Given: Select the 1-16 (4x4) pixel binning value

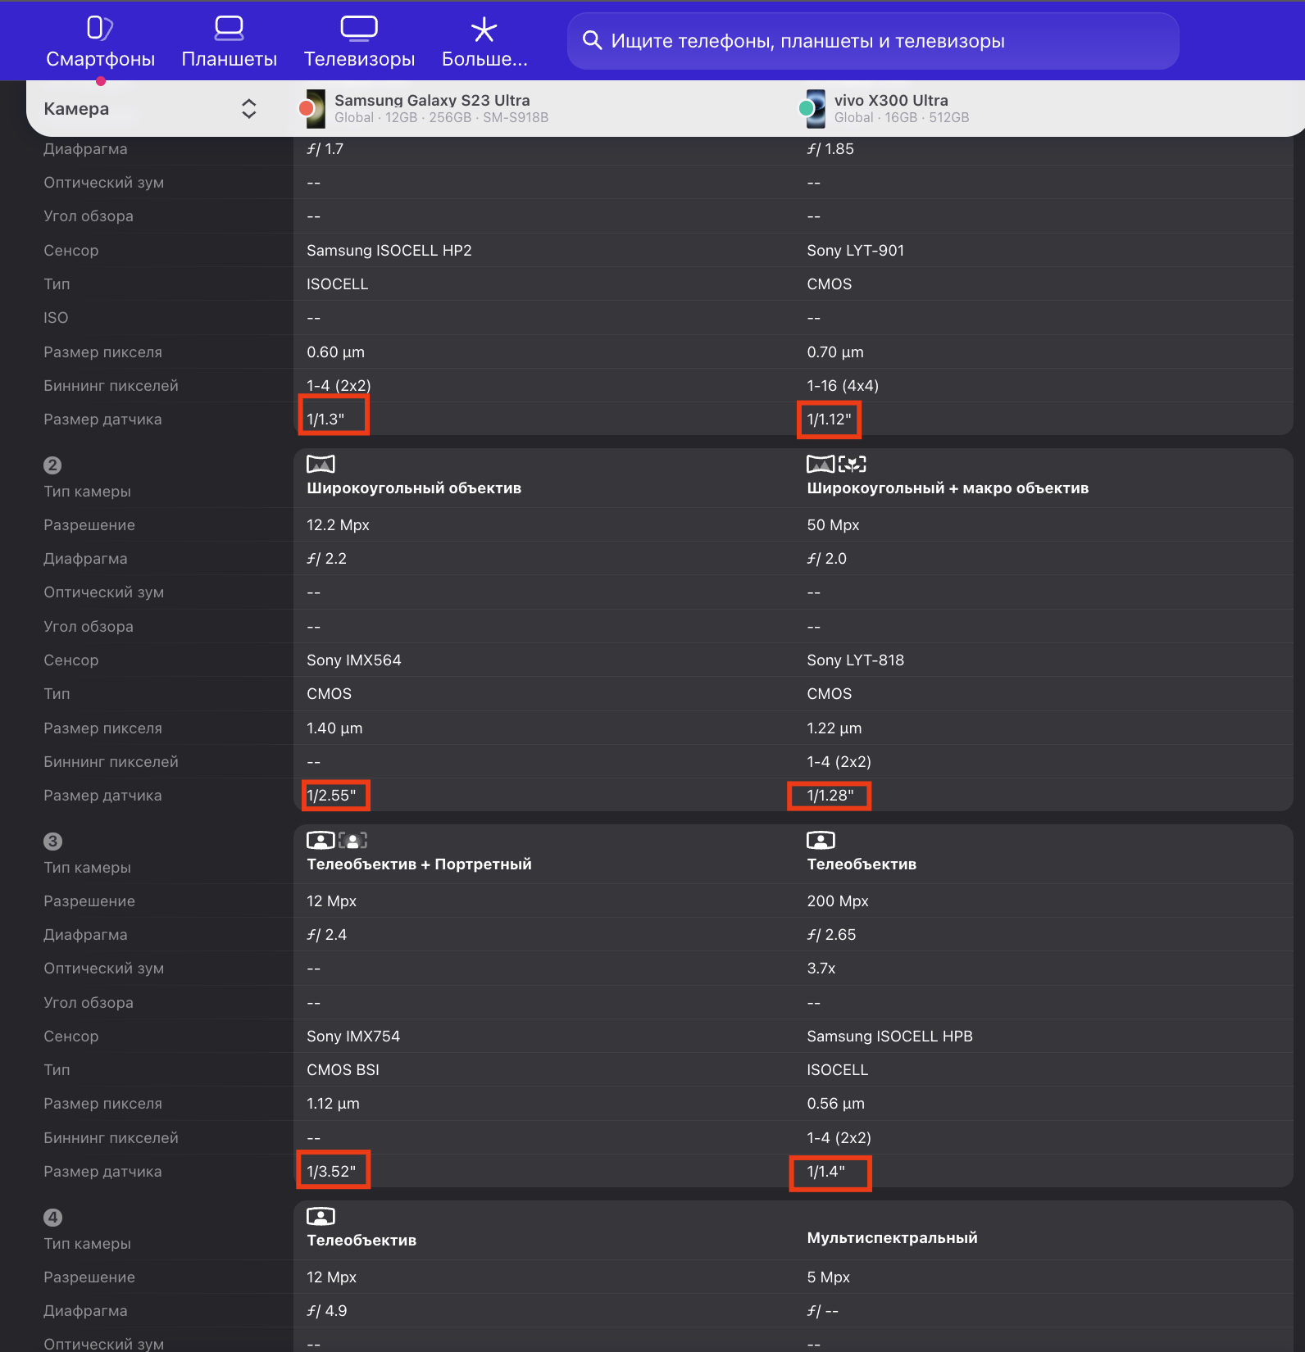Looking at the screenshot, I should point(843,386).
